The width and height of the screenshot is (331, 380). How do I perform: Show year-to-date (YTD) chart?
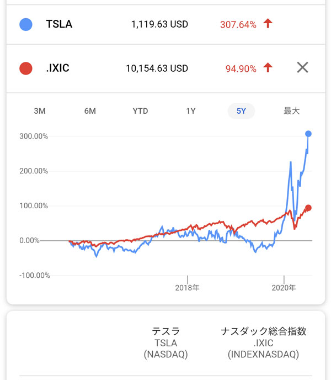(x=140, y=111)
